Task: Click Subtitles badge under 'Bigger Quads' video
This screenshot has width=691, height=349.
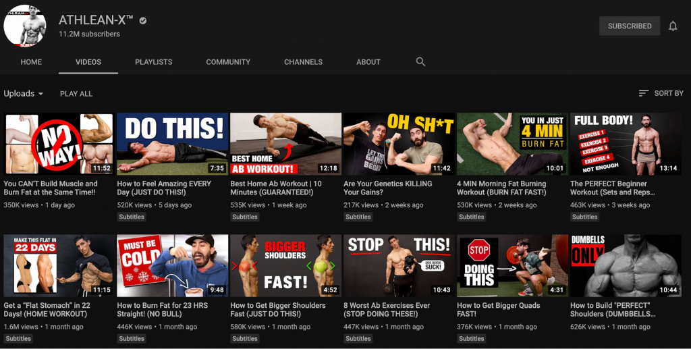Action: coord(471,338)
